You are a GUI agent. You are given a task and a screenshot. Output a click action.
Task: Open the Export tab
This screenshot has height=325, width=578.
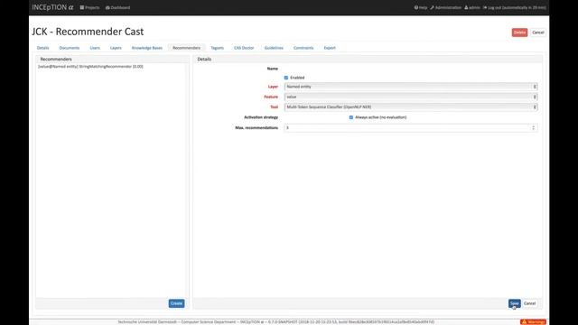click(x=330, y=48)
